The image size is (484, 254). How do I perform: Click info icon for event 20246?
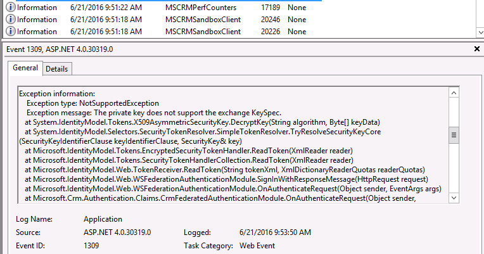click(x=11, y=19)
